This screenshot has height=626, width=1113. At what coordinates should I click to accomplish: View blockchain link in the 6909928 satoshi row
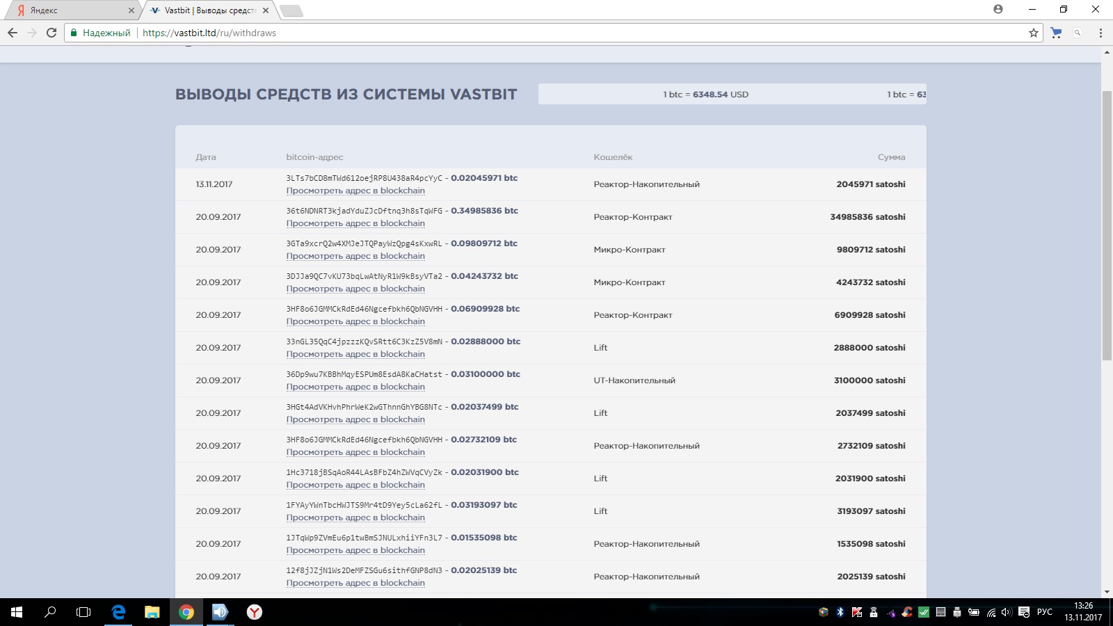click(355, 321)
